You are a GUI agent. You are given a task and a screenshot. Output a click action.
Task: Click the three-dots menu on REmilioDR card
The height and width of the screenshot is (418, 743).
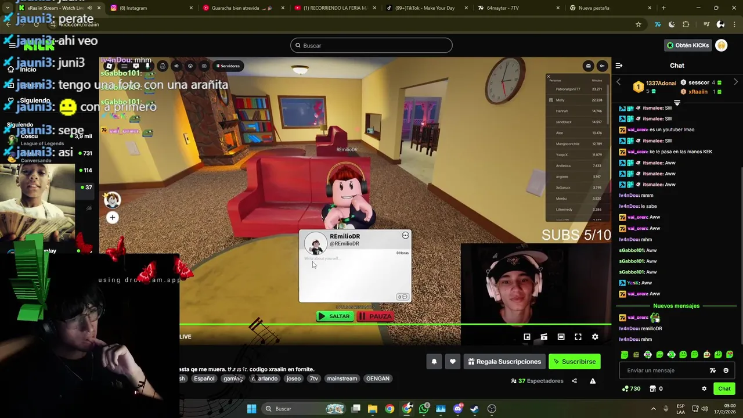point(405,235)
